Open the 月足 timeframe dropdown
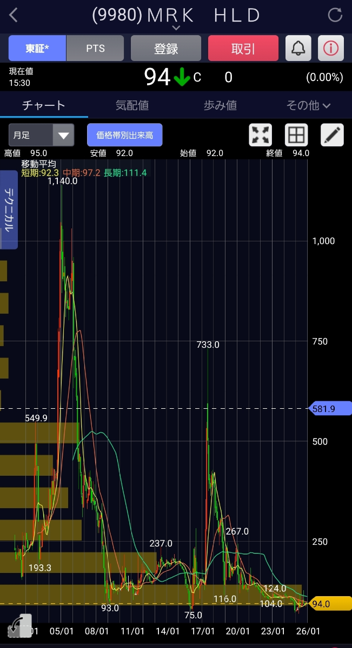The height and width of the screenshot is (648, 352). (x=41, y=135)
